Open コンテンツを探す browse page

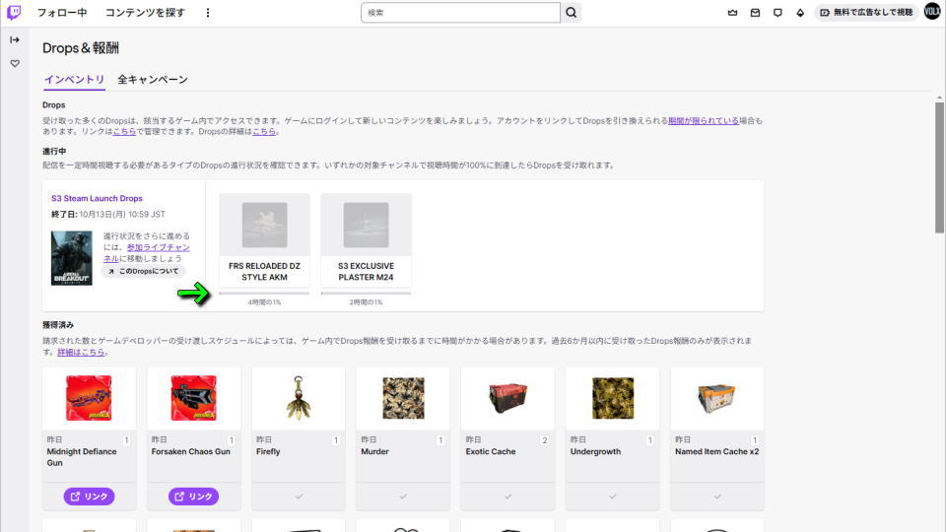point(145,13)
